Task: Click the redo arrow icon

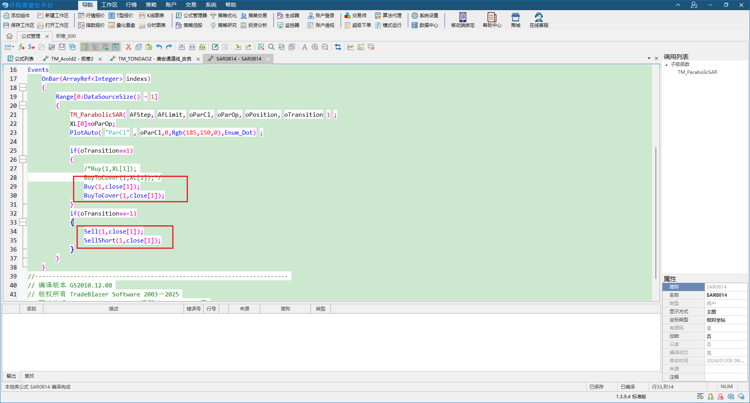Action: (169, 47)
